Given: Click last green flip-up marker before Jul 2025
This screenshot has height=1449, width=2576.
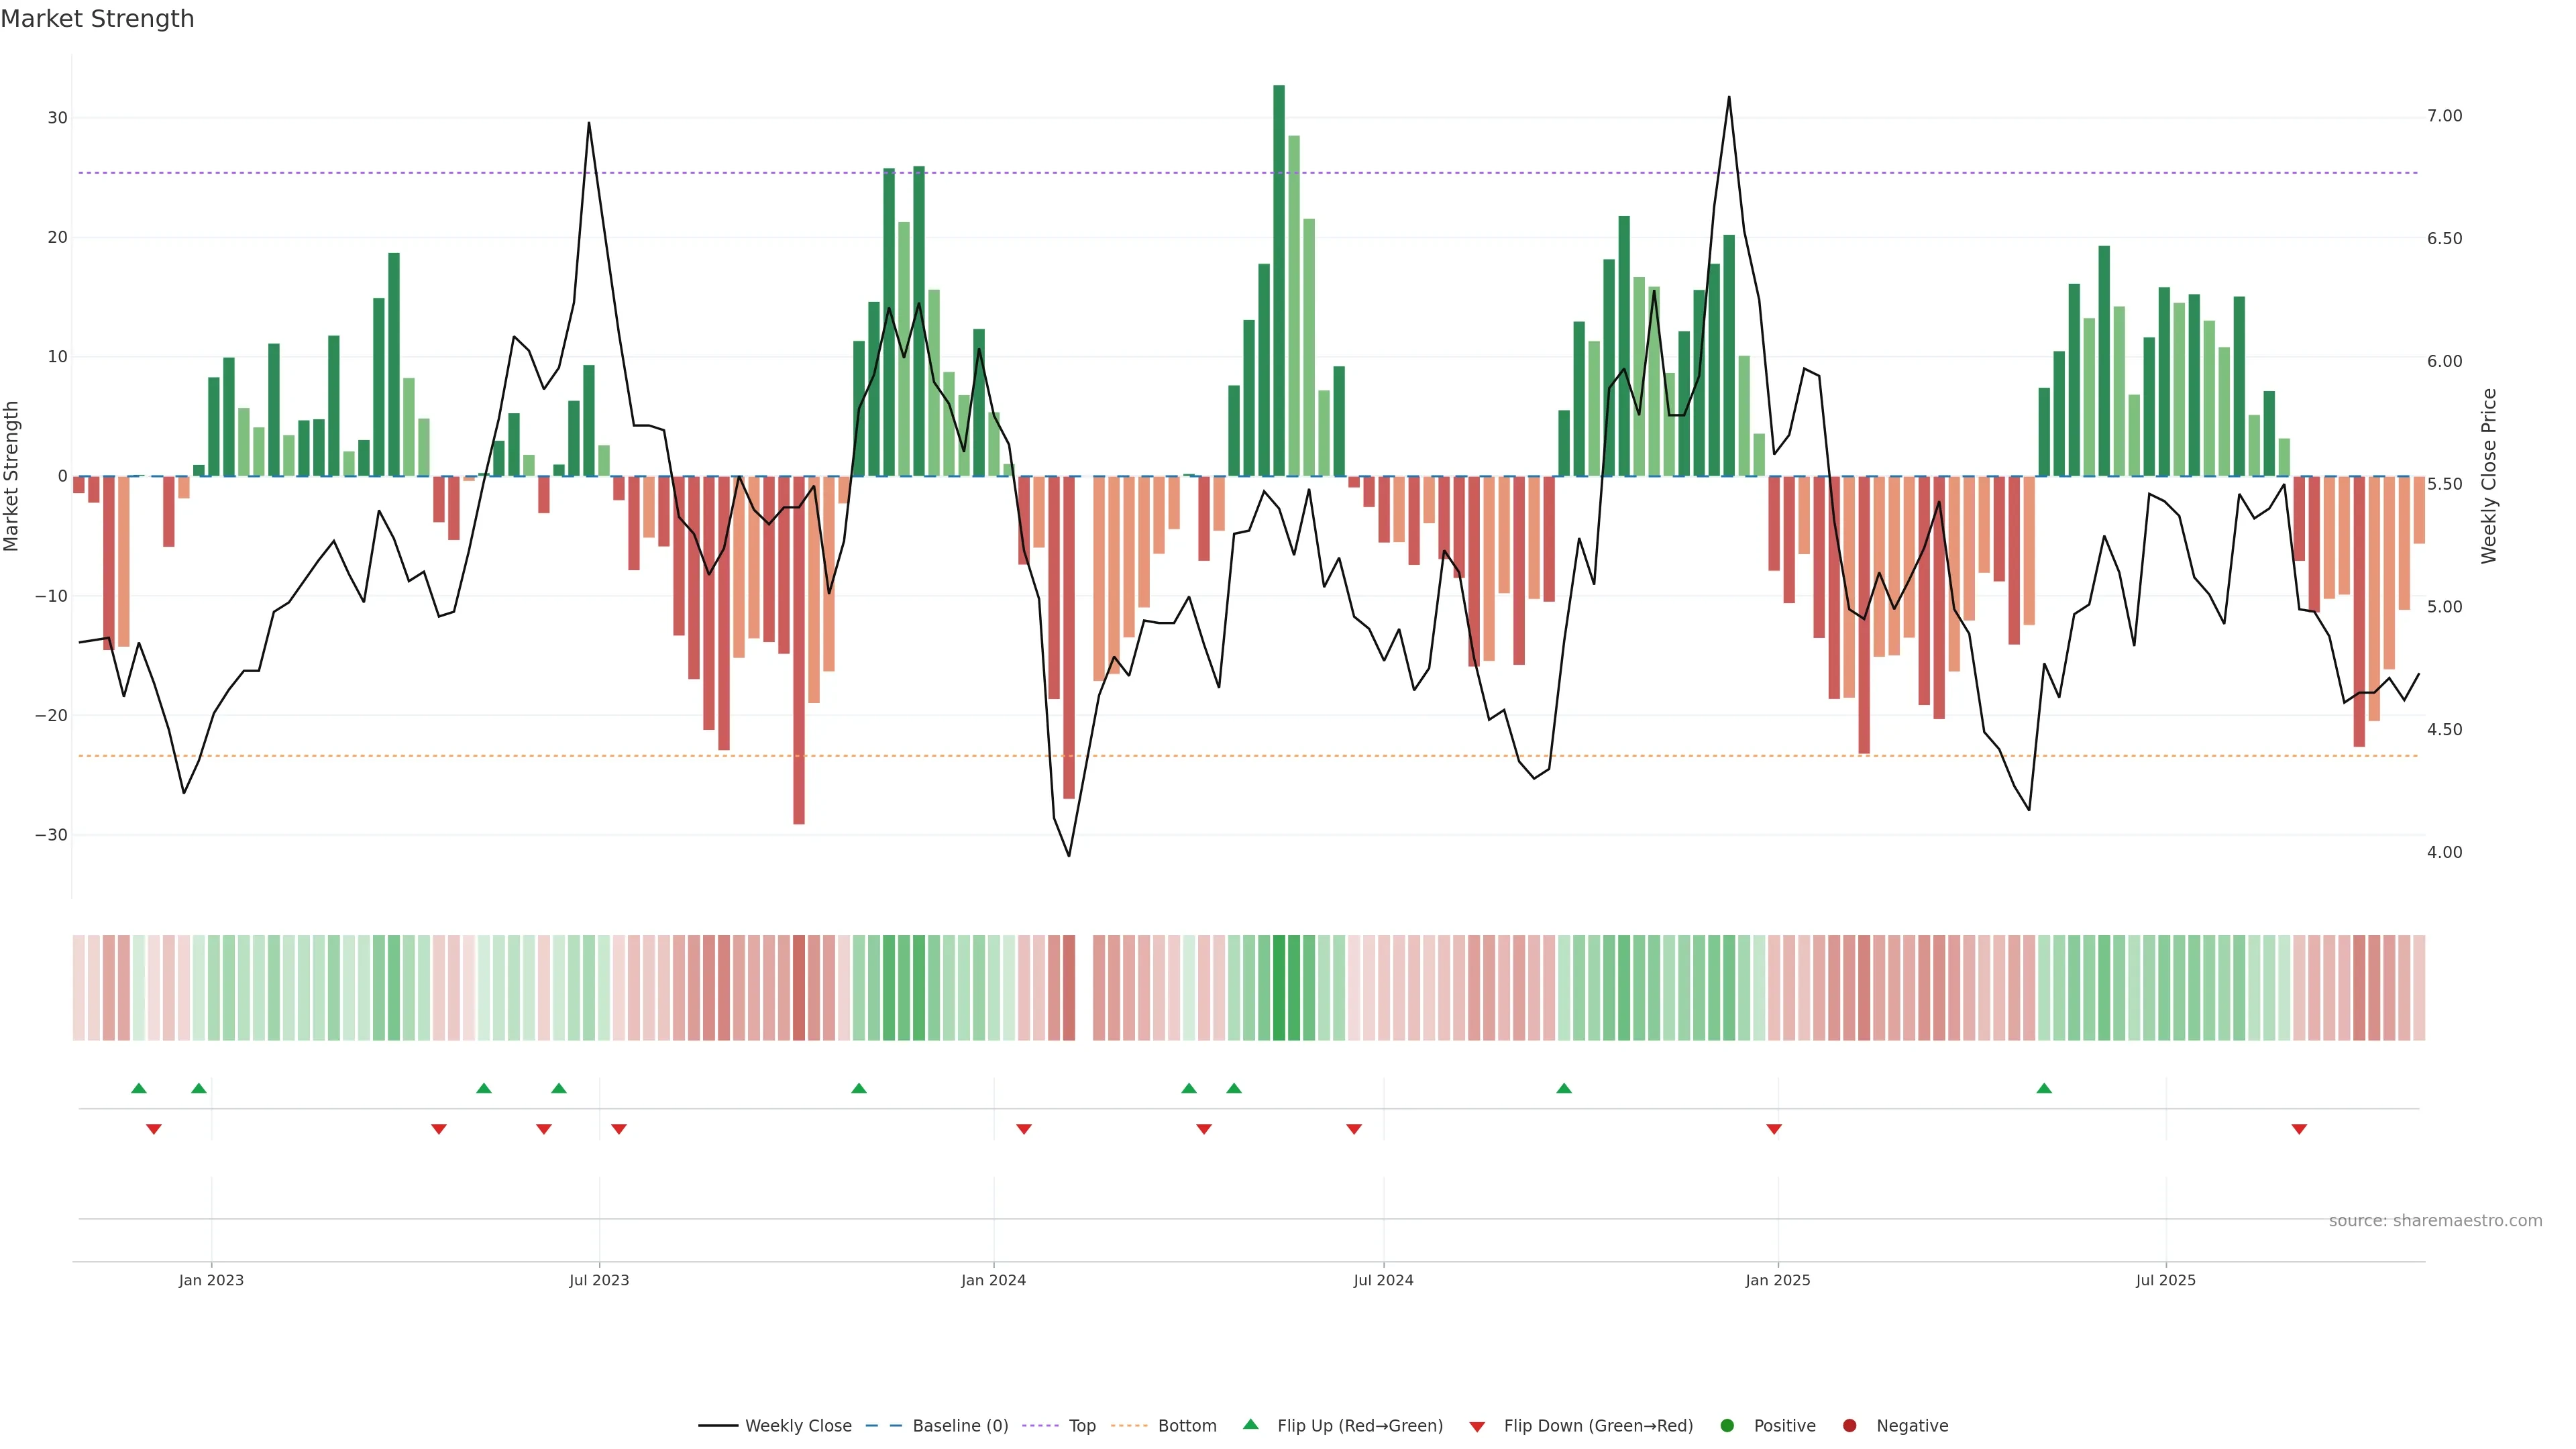Looking at the screenshot, I should tap(2044, 1088).
